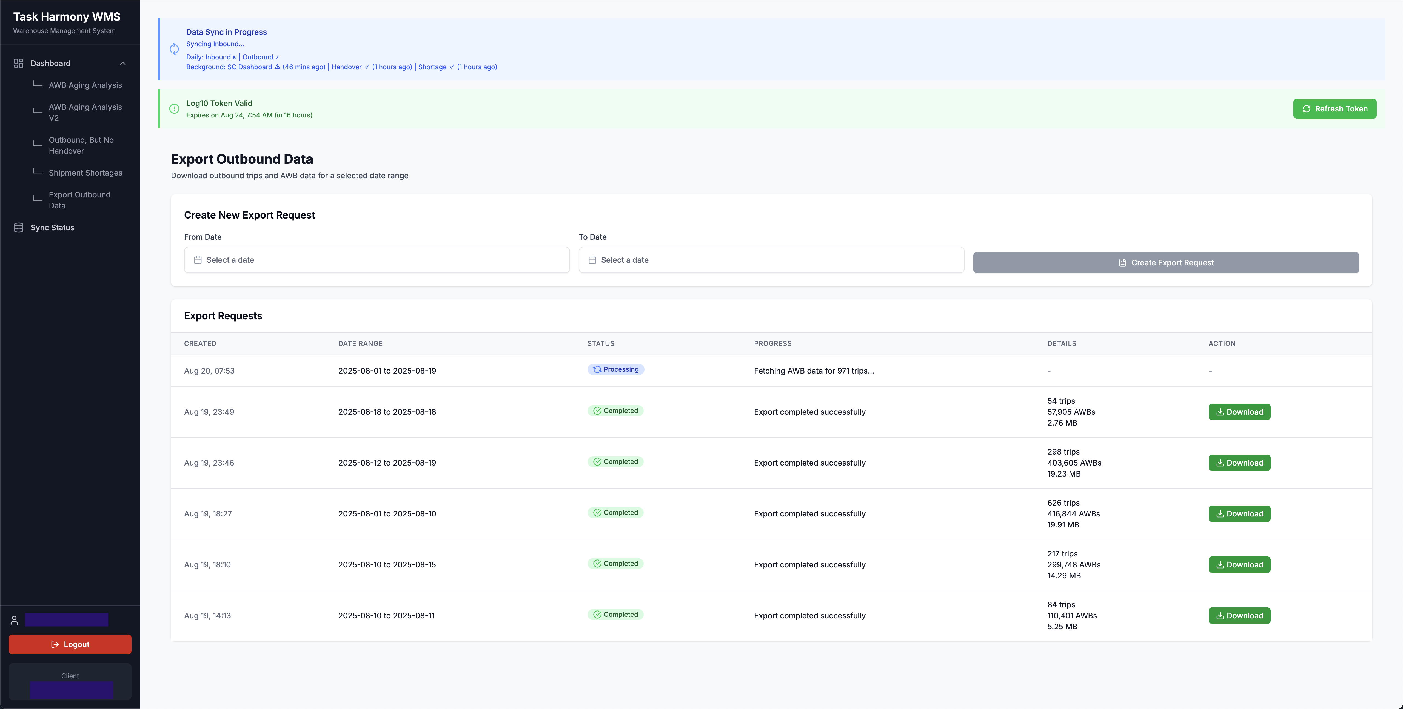This screenshot has width=1403, height=709.
Task: Click the Dashboard grid icon in sidebar
Action: [x=19, y=63]
